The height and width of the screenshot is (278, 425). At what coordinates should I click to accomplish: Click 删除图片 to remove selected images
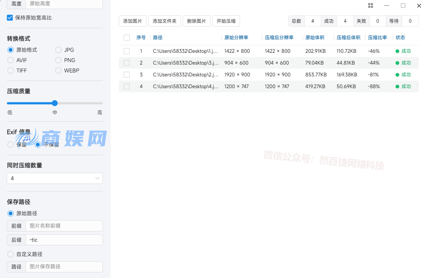[x=196, y=21]
